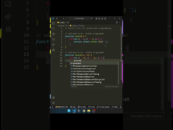Close the script.js tab
The image size is (173, 130).
click(x=68, y=22)
